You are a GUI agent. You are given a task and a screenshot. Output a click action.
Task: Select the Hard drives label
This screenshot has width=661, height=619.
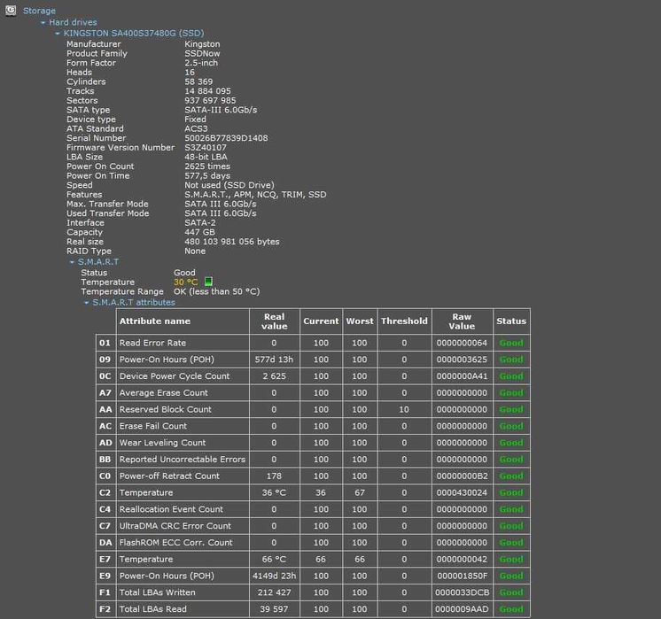coord(73,22)
